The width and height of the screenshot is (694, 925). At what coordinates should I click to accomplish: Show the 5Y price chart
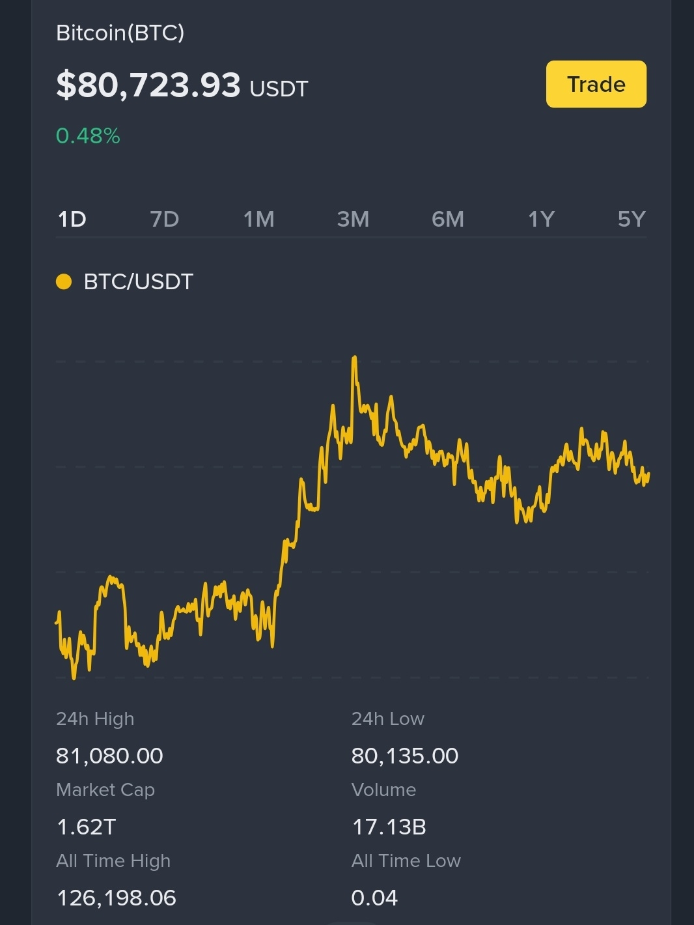point(631,220)
